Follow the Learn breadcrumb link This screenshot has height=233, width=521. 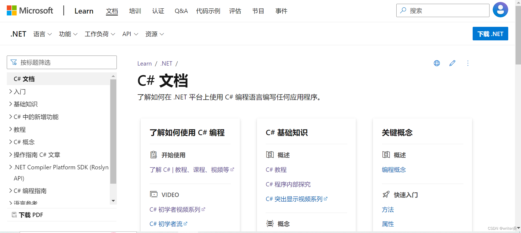(x=145, y=63)
